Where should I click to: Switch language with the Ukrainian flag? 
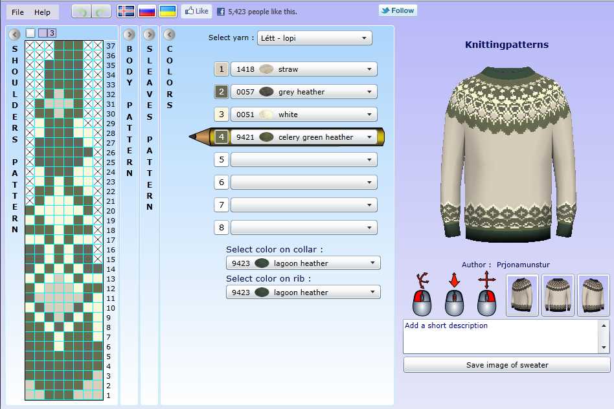[x=168, y=12]
